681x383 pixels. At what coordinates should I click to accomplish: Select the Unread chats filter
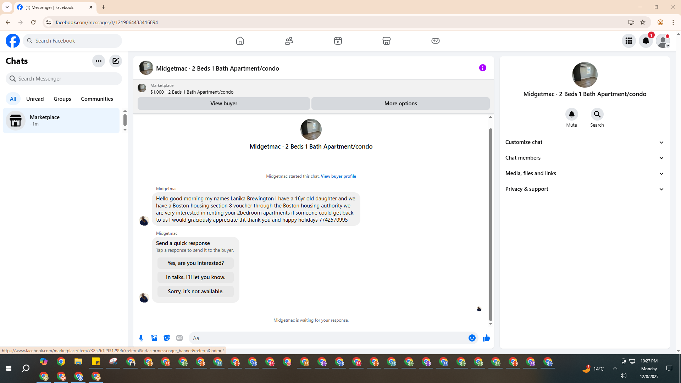(x=35, y=99)
